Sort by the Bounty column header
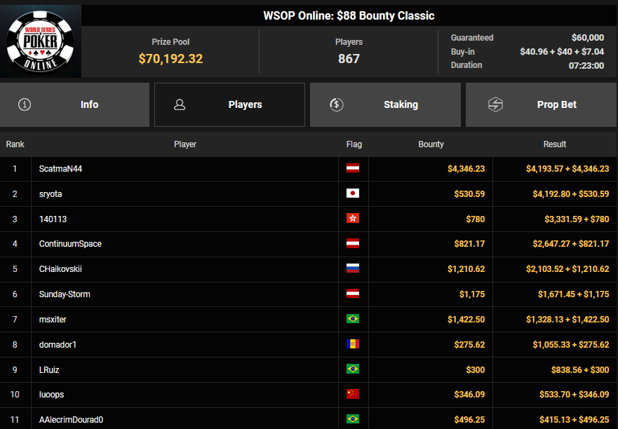The width and height of the screenshot is (618, 429). (x=431, y=144)
